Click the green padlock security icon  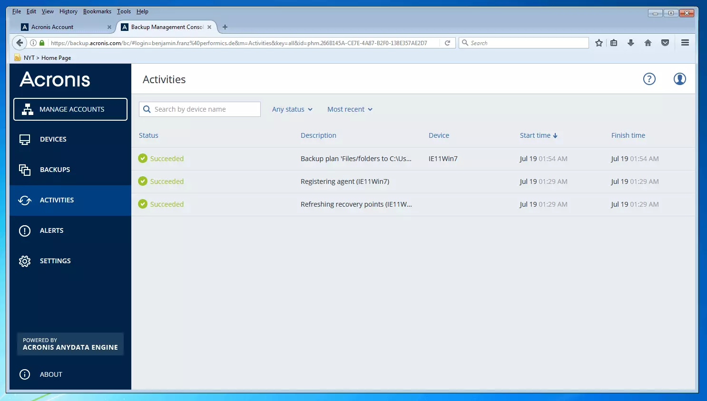point(42,43)
